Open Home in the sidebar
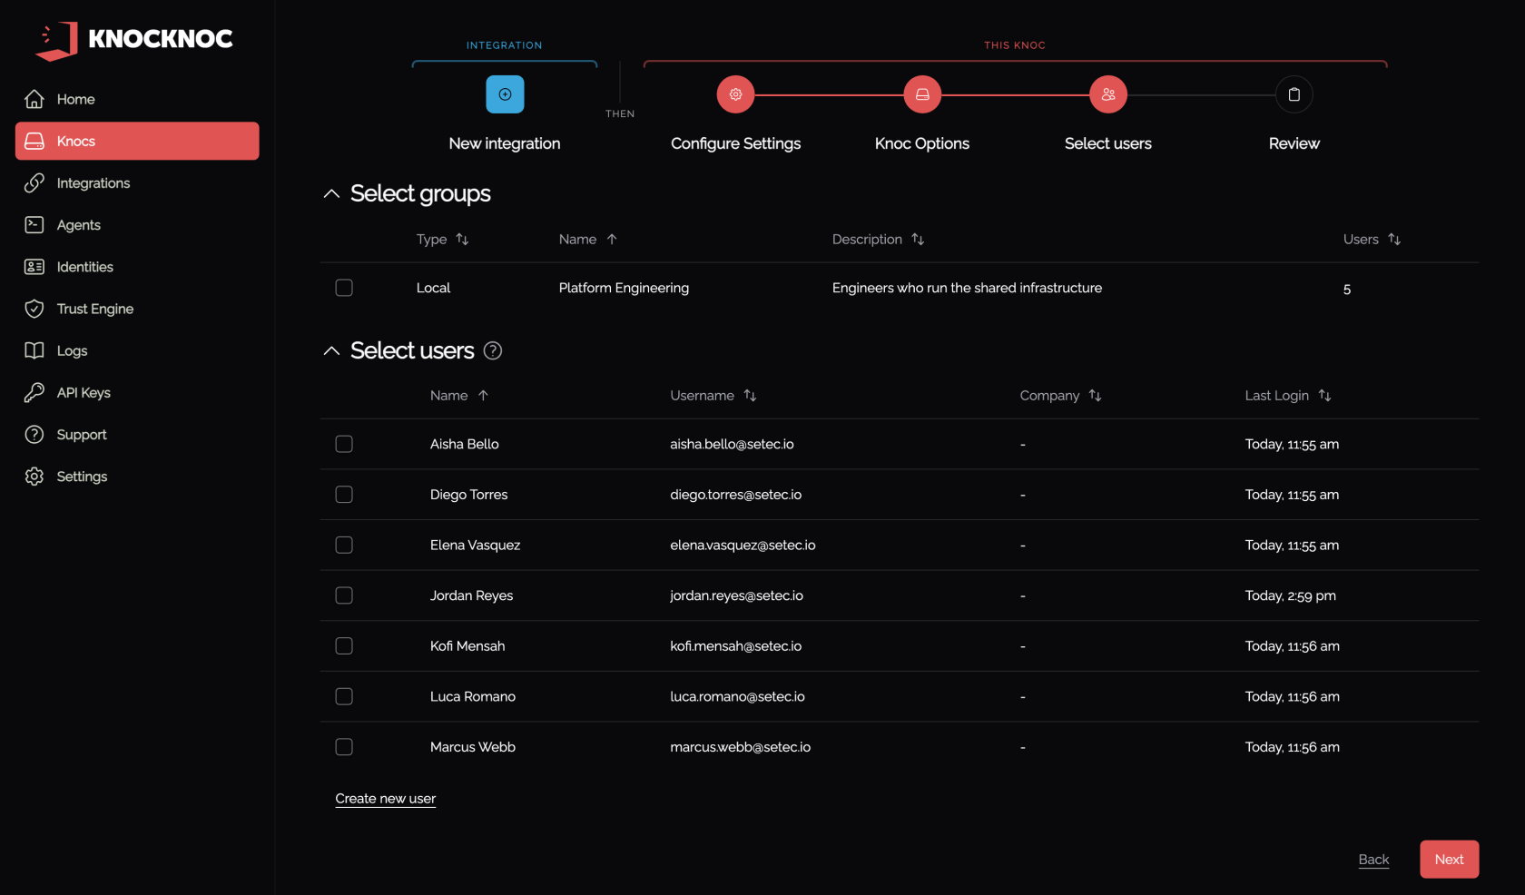Screen dimensions: 1525x895 tap(137, 99)
